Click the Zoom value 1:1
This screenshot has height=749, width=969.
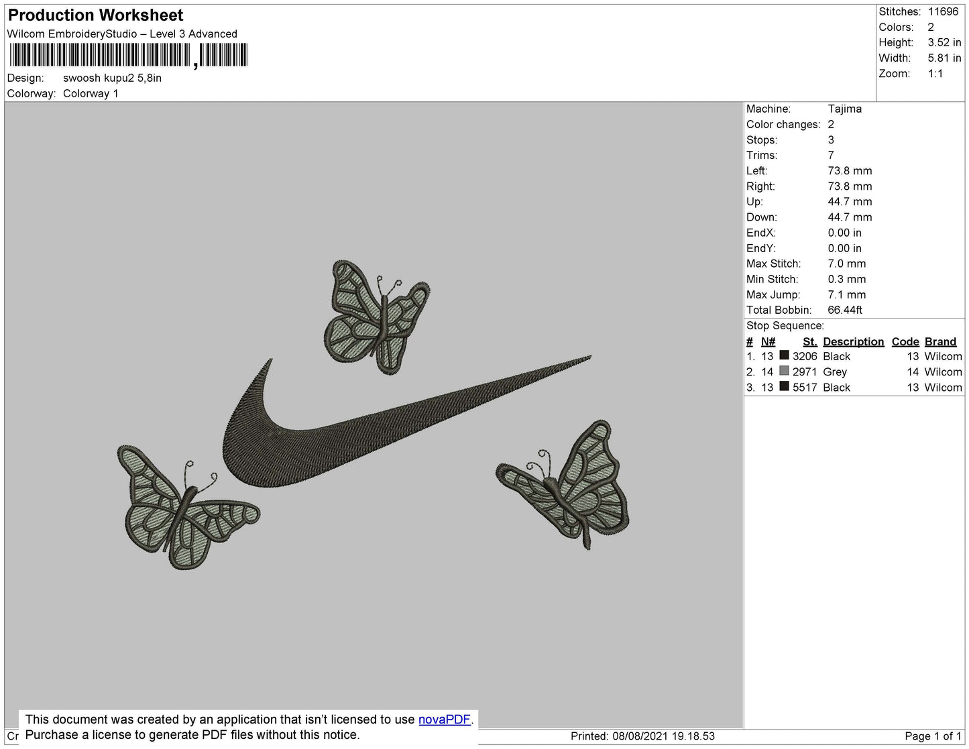(935, 74)
